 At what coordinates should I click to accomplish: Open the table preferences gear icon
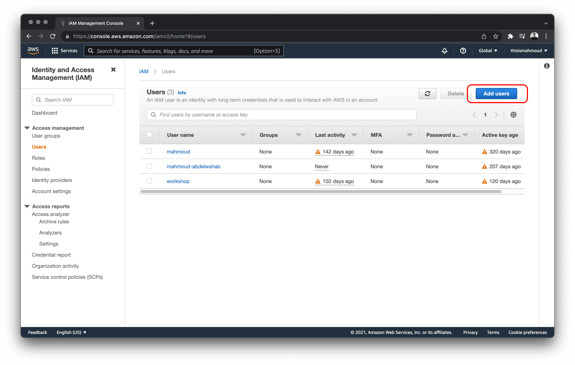513,115
